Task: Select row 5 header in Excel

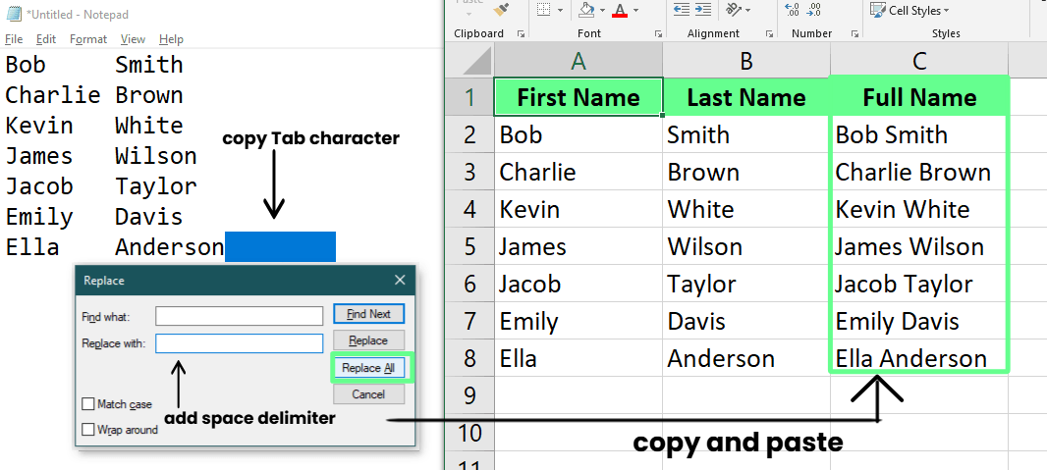Action: click(x=469, y=246)
